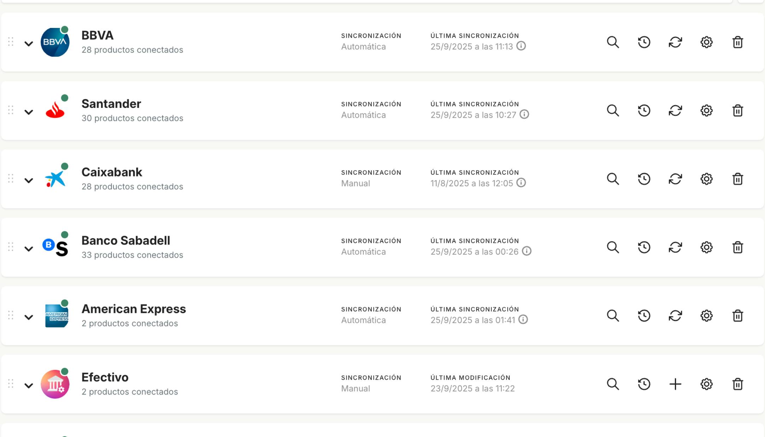Click the American Express logo
Viewport: 765px width, 437px height.
[56, 315]
